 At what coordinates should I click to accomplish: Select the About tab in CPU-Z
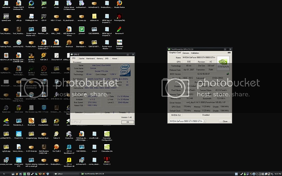[x=114, y=58]
